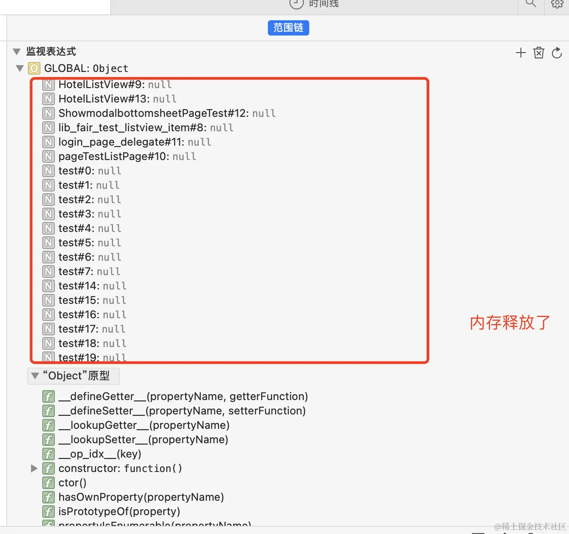Click function icon beside hasOwnProperty
The image size is (569, 534).
49,497
